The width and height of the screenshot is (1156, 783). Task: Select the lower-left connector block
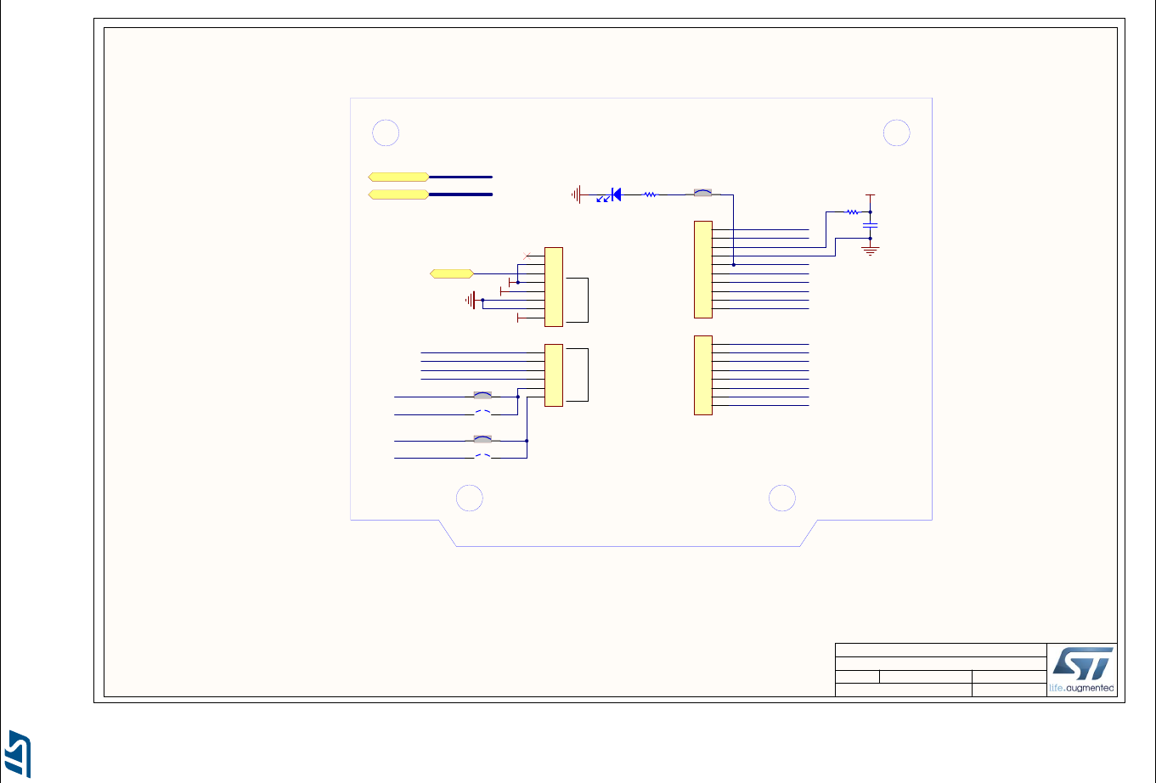554,375
